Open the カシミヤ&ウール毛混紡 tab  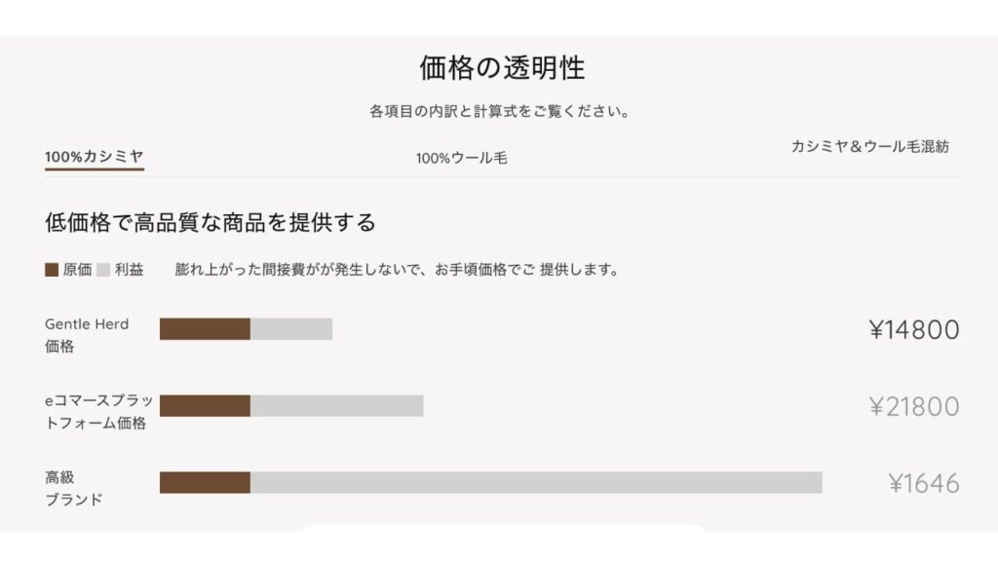coord(870,146)
